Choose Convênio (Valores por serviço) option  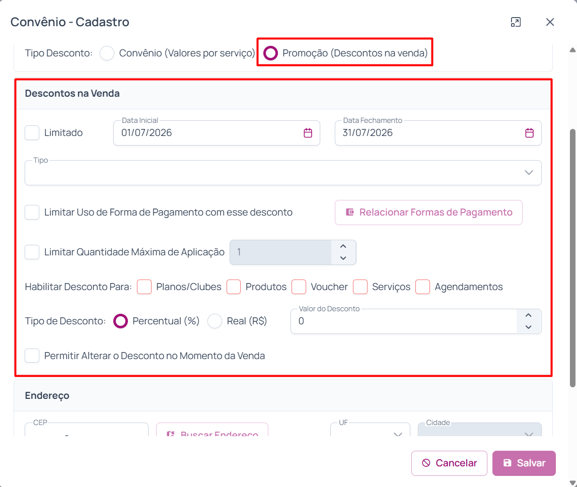(107, 53)
